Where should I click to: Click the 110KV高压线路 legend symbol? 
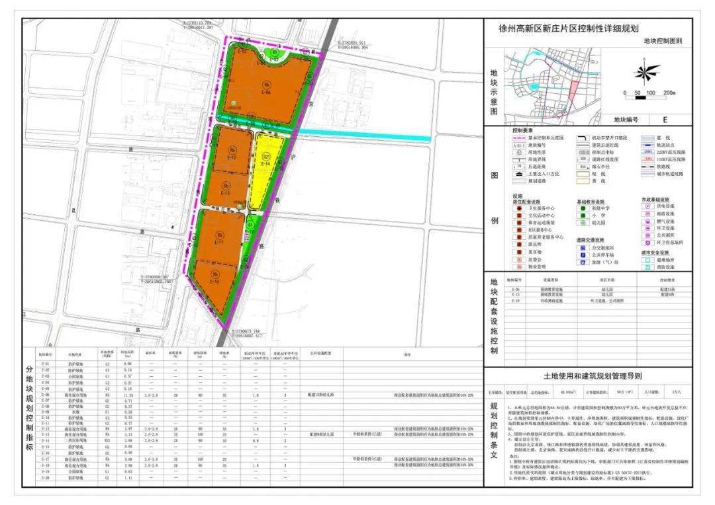pos(647,159)
